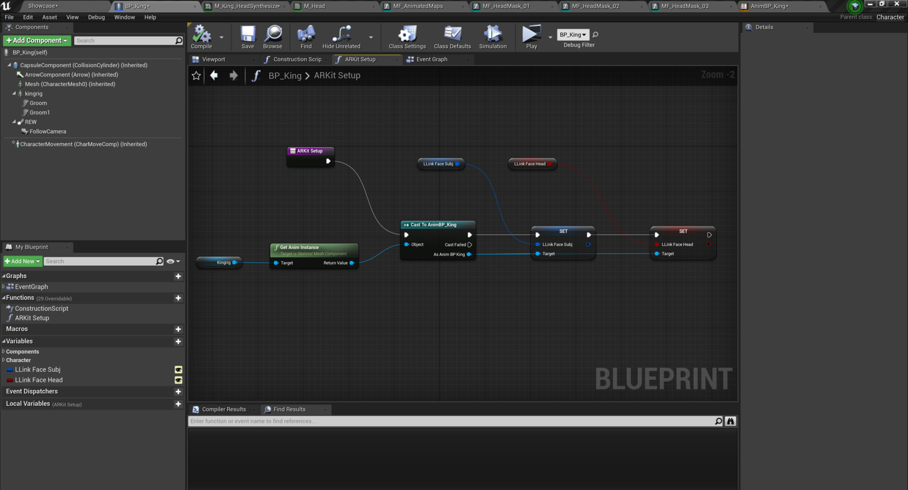The image size is (908, 490).
Task: Open the M_Head material tab
Action: click(314, 6)
